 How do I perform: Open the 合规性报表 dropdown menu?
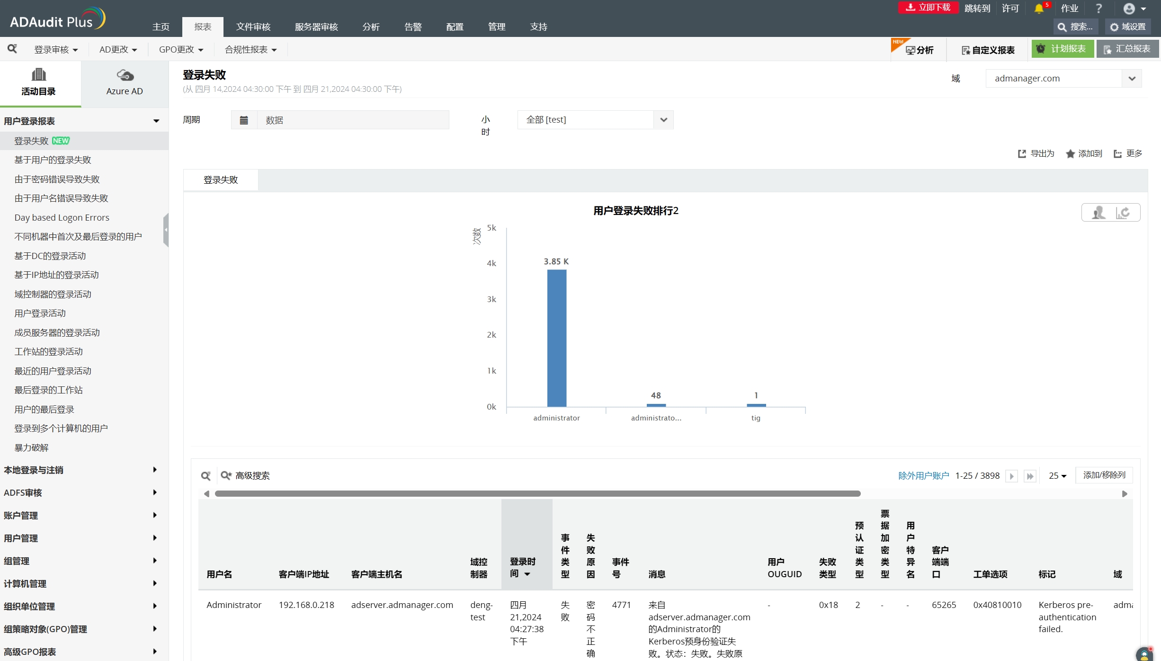click(x=250, y=50)
